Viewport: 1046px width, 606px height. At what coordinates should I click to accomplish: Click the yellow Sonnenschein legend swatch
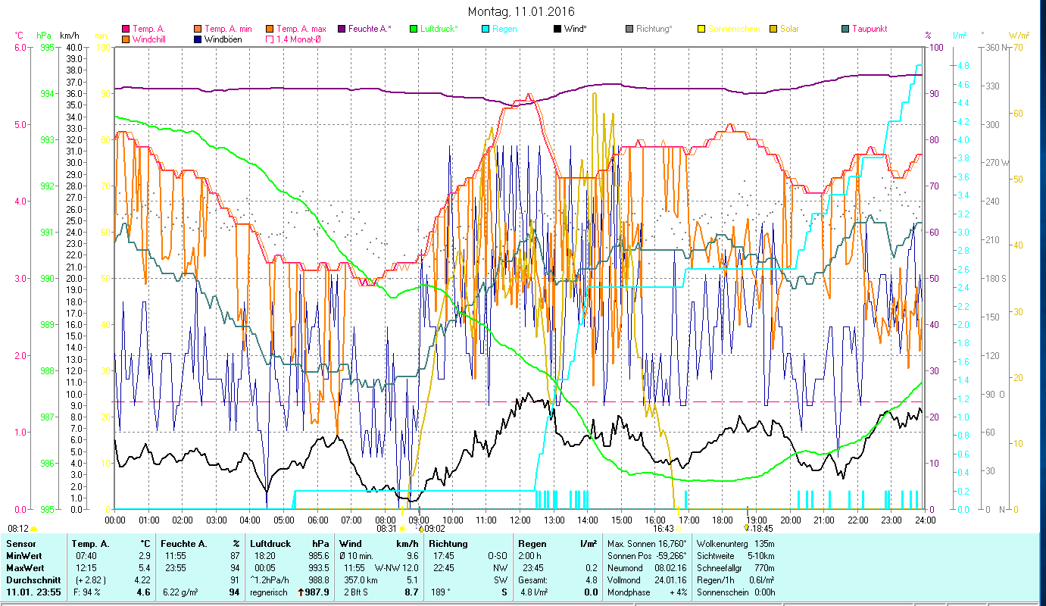pyautogui.click(x=701, y=29)
